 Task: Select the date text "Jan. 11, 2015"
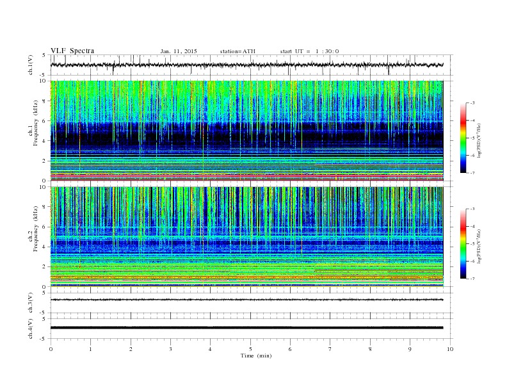tap(179, 51)
